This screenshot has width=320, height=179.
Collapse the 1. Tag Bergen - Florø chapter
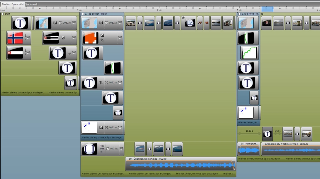click(x=83, y=14)
